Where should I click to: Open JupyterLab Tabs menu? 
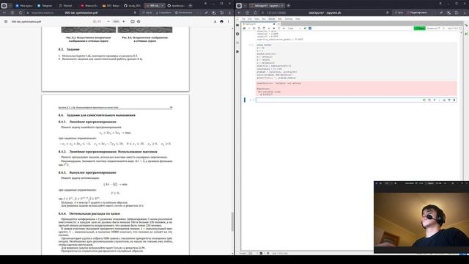coord(280,19)
